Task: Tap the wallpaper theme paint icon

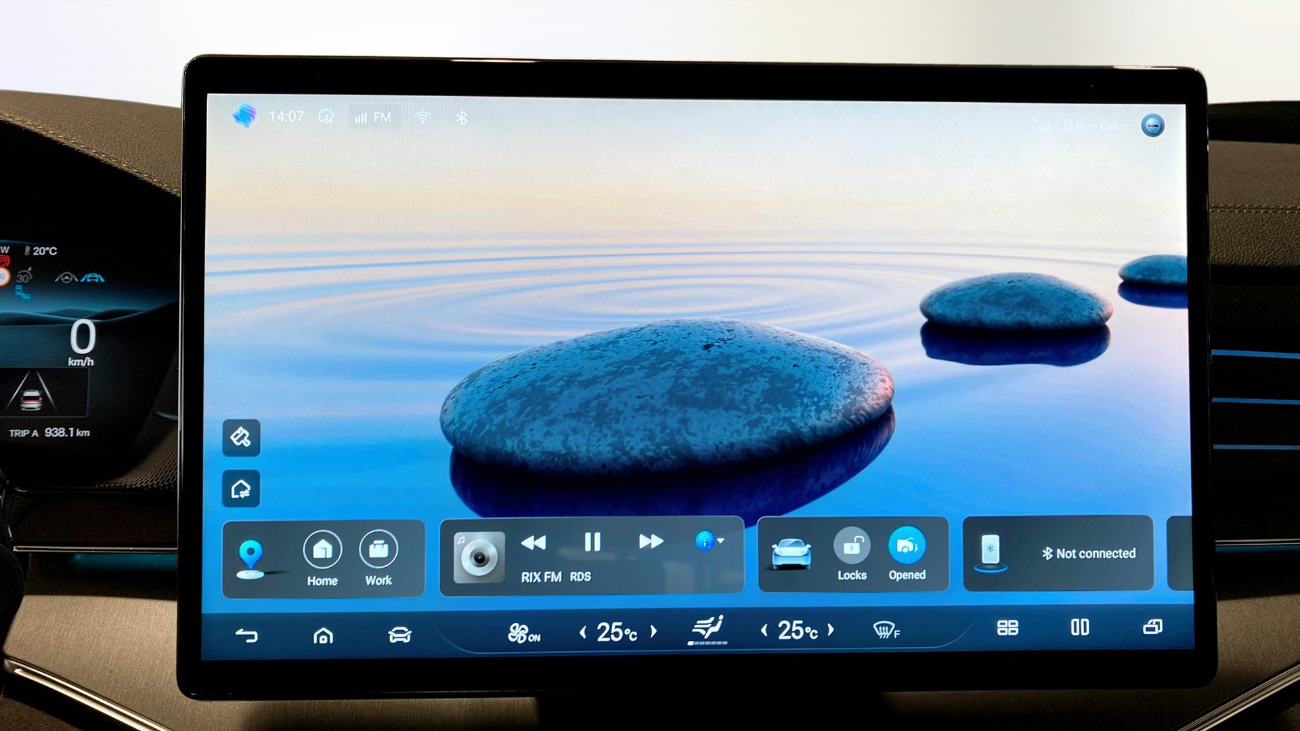Action: click(241, 437)
